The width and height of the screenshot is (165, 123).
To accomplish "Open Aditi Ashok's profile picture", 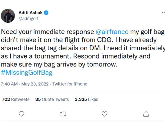I will (x=8, y=16).
